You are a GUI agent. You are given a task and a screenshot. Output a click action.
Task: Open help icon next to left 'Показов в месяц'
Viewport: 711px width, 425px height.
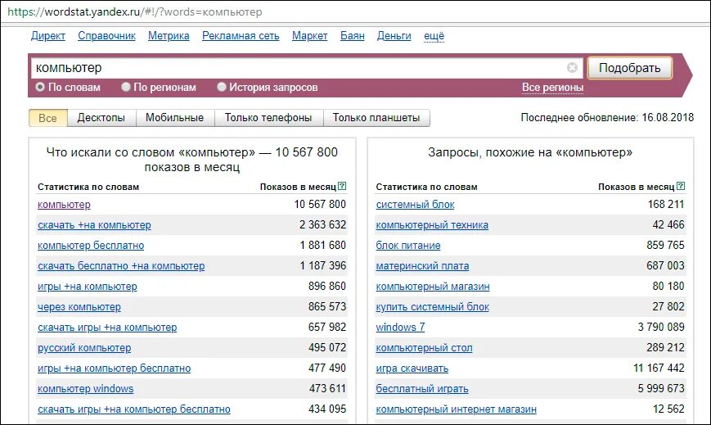(342, 186)
